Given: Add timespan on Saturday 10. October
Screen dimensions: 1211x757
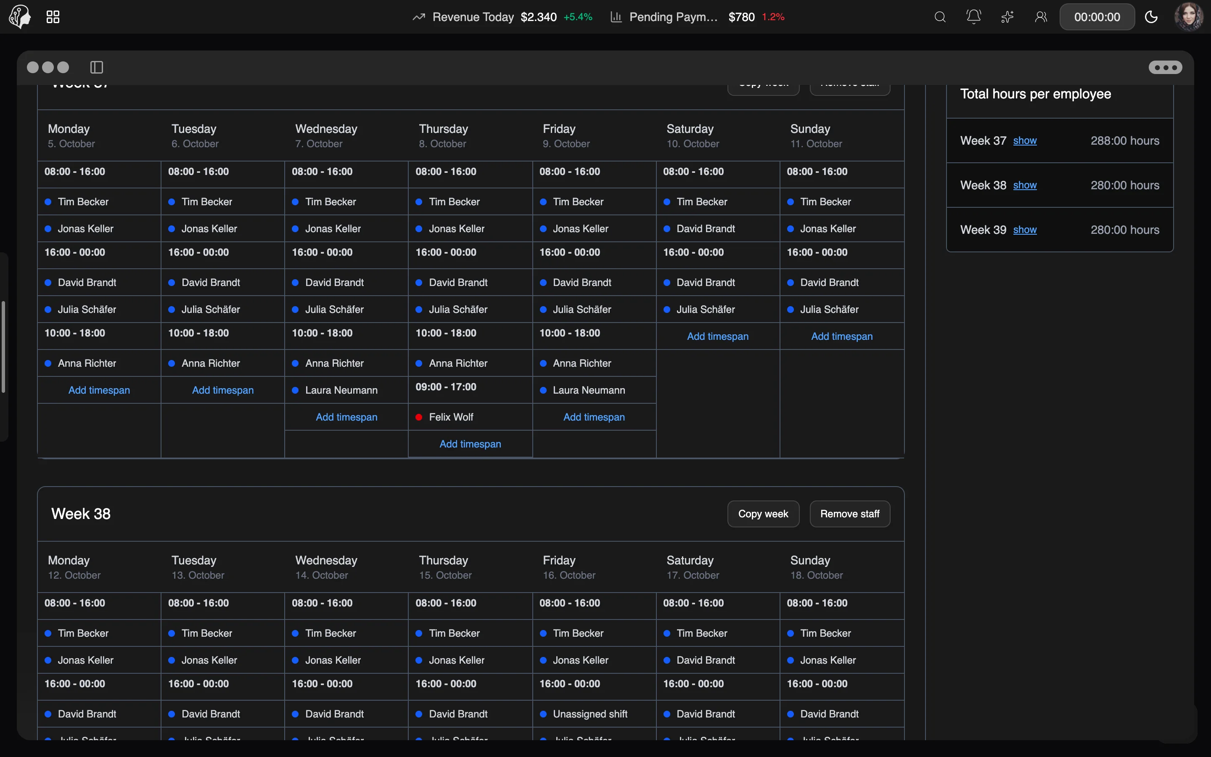Looking at the screenshot, I should pyautogui.click(x=718, y=336).
